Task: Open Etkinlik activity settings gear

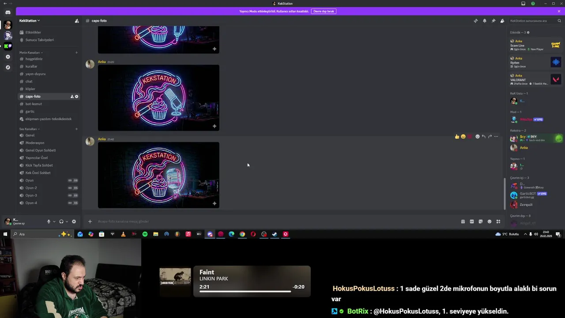Action: 528,32
